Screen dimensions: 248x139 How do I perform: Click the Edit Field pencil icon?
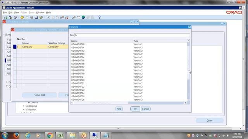click(74, 17)
